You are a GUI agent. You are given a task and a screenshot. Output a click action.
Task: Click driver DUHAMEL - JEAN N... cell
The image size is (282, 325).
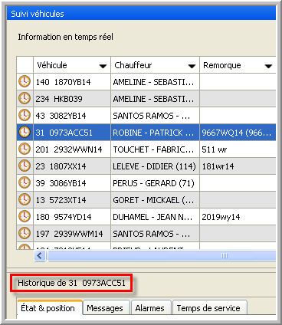coord(155,217)
